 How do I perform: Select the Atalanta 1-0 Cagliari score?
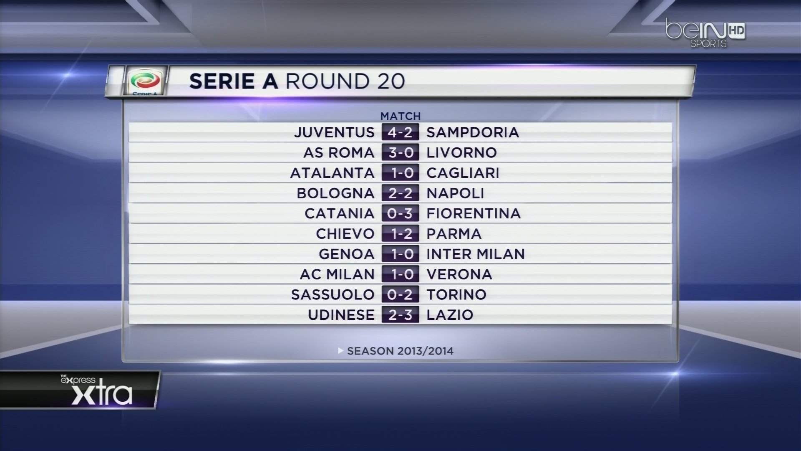pyautogui.click(x=400, y=173)
